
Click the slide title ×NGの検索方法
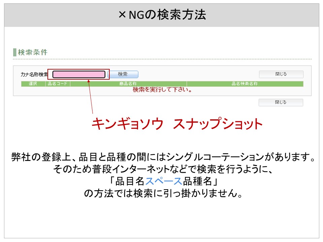[x=162, y=15]
